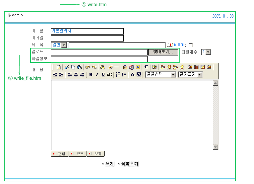The image size is (254, 184).
Task: Click the undo arrow icon
Action: click(x=88, y=67)
